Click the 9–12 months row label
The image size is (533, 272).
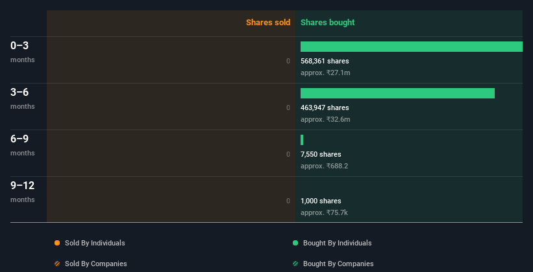tap(23, 192)
